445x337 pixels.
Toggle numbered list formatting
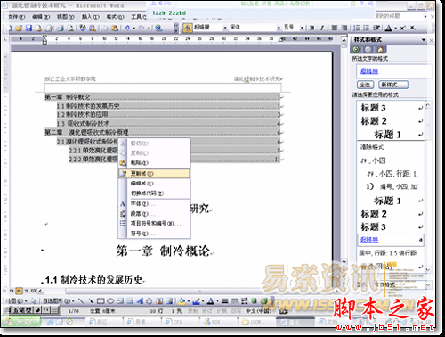pyautogui.click(x=357, y=28)
